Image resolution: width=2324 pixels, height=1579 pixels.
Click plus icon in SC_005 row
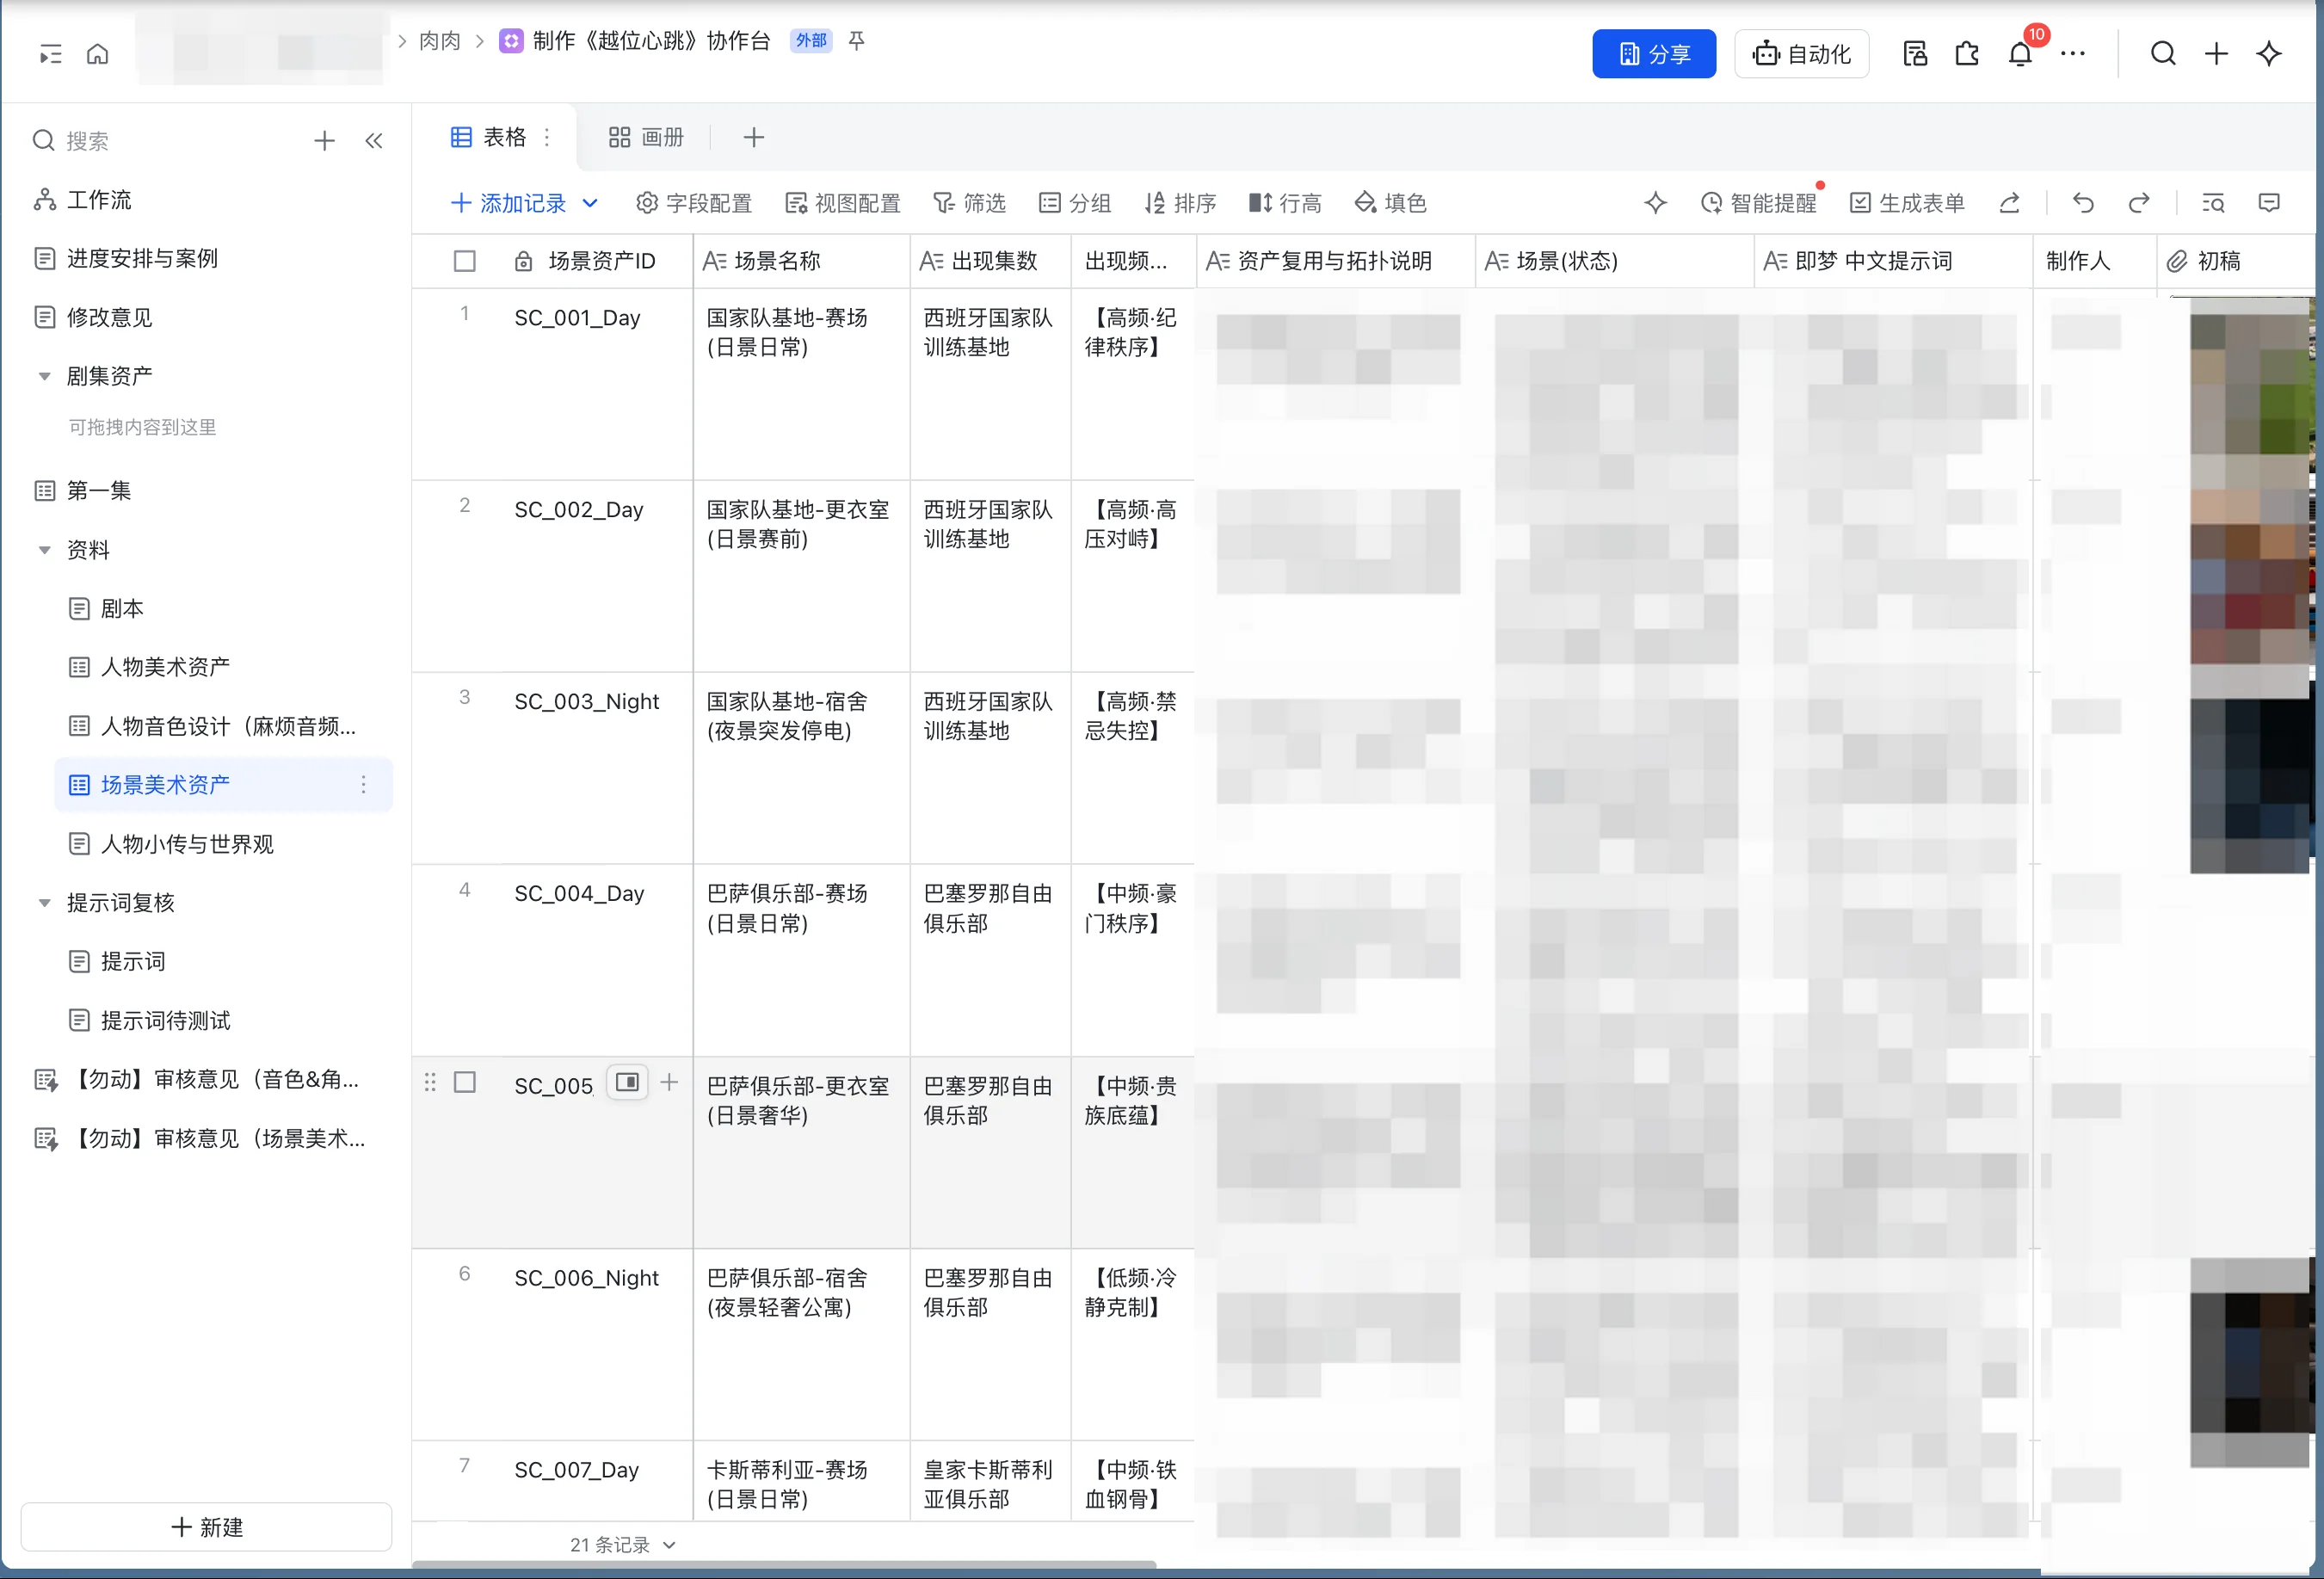click(669, 1082)
